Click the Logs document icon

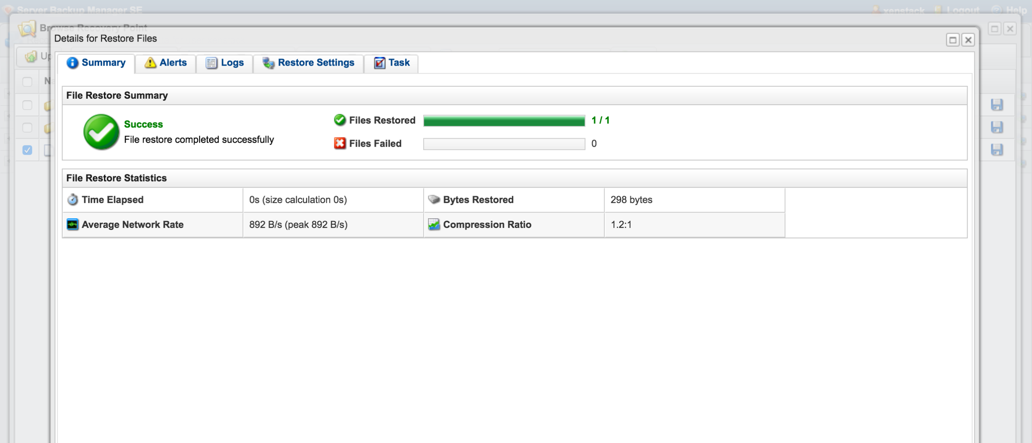[211, 63]
